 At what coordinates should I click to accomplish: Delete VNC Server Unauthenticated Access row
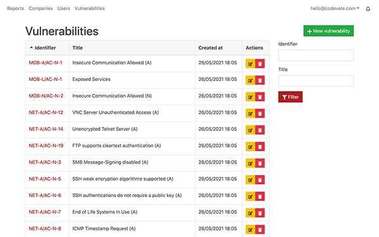(260, 113)
